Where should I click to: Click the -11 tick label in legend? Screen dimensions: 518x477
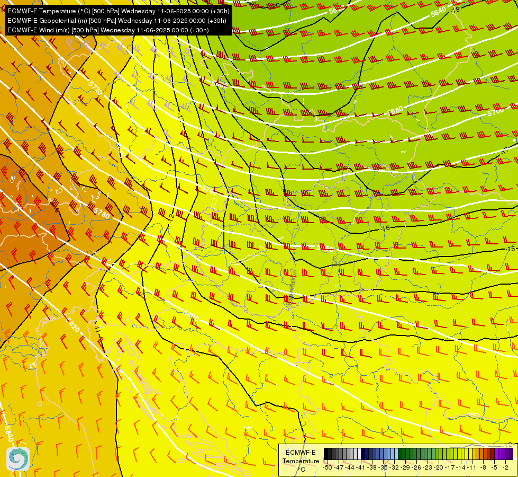pyautogui.click(x=472, y=468)
